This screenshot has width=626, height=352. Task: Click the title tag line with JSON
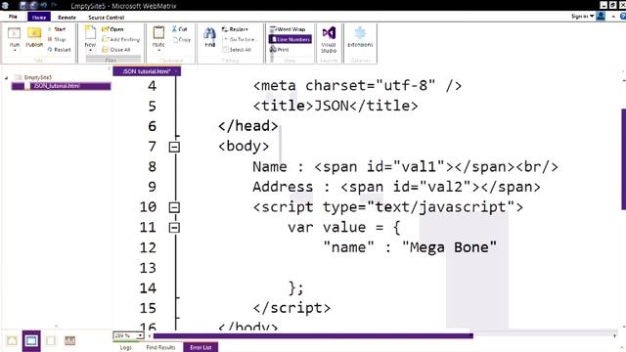click(x=335, y=107)
